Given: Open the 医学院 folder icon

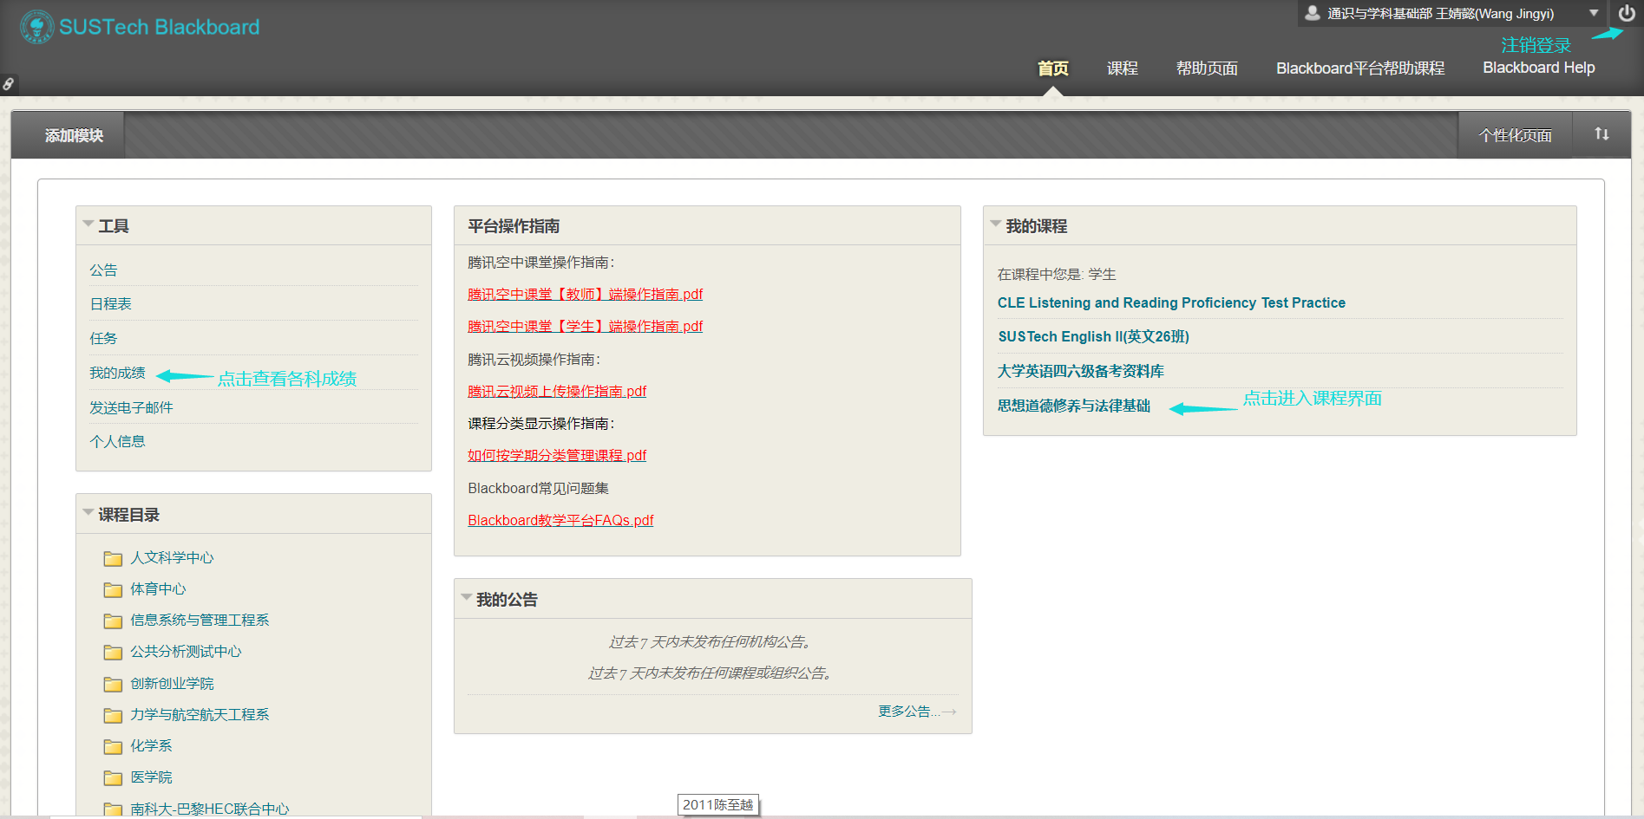Looking at the screenshot, I should (x=113, y=777).
